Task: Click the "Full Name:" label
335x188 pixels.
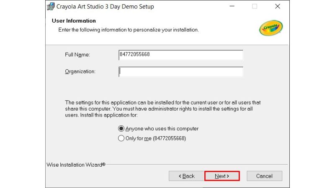Action: 77,55
